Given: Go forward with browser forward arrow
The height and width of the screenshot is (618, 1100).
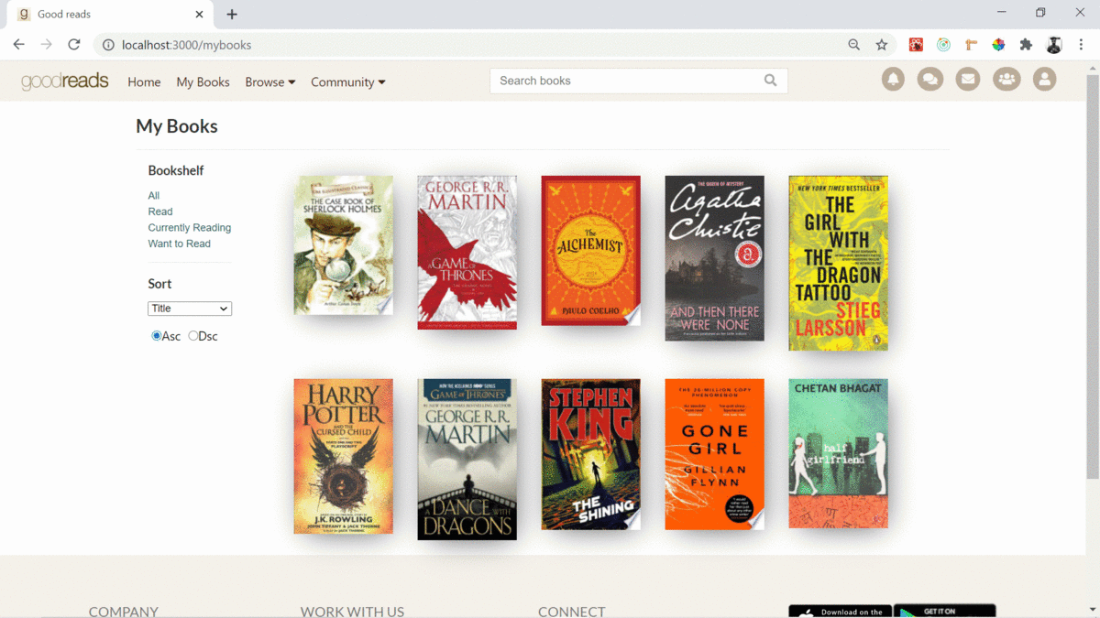Looking at the screenshot, I should (x=46, y=45).
